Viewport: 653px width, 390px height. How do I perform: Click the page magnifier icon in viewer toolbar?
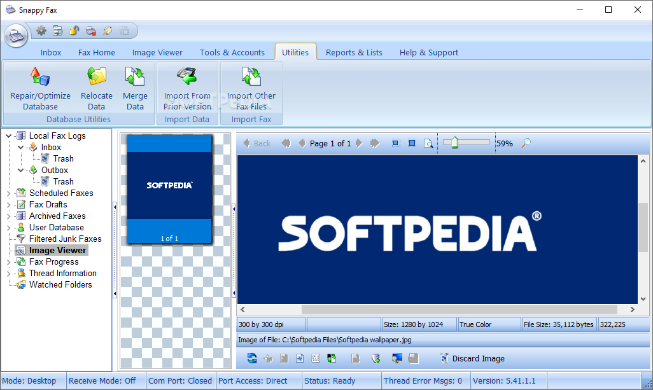(x=428, y=144)
